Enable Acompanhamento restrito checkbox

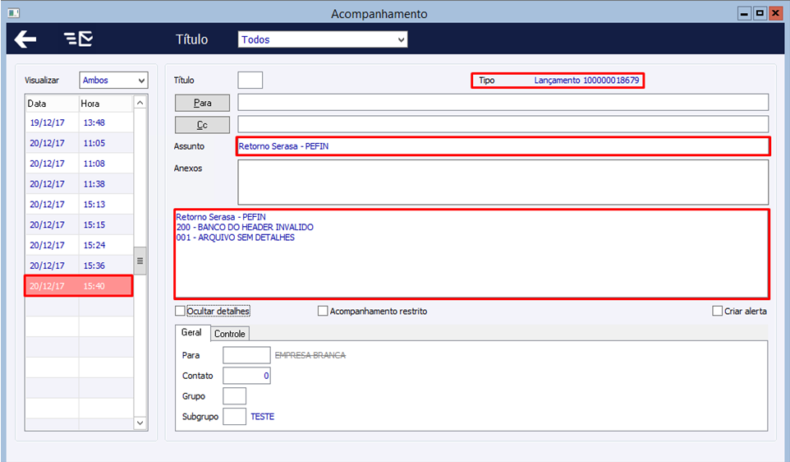[323, 312]
